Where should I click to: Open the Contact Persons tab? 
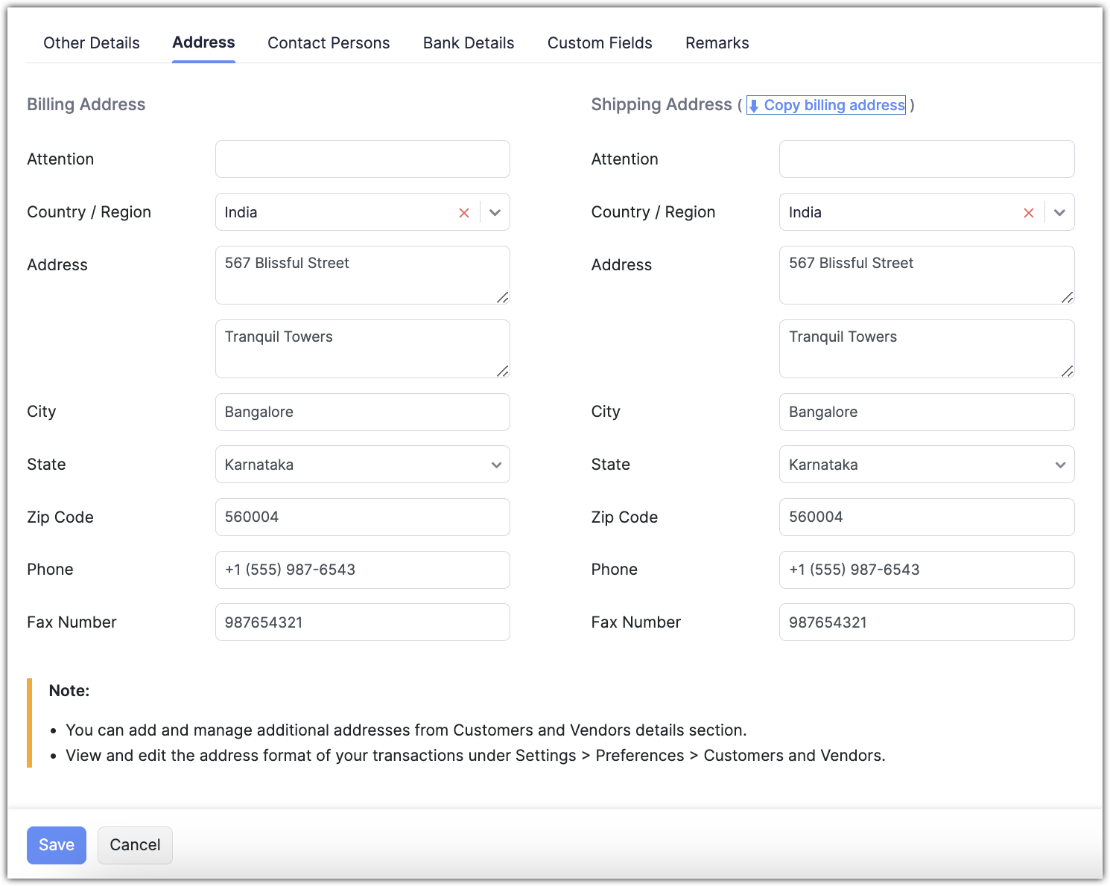329,43
